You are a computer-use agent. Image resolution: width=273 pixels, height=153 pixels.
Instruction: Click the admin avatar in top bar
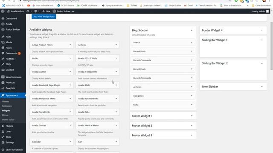click(x=267, y=11)
